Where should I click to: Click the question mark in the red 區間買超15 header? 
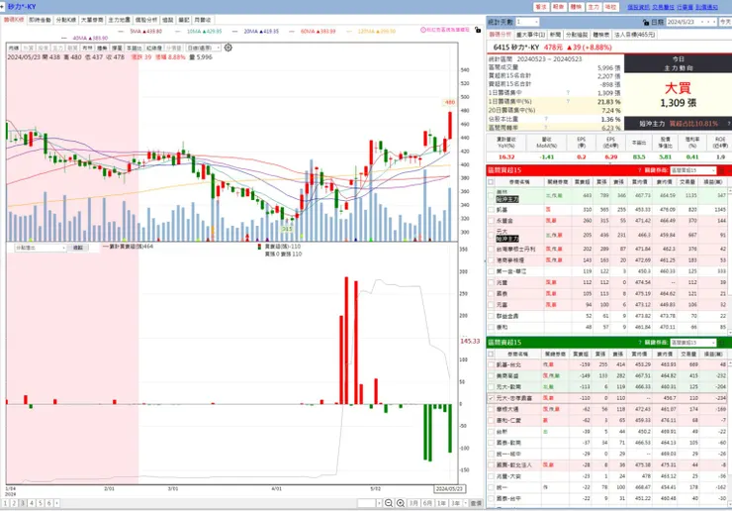click(x=640, y=170)
